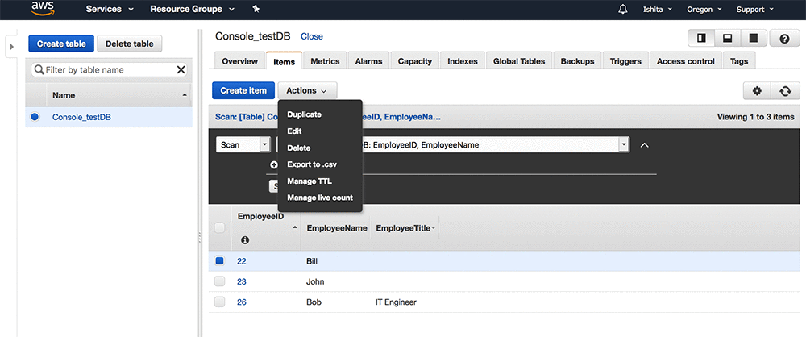The width and height of the screenshot is (806, 337).
Task: Select Console_testDB radio button
Action: (35, 117)
